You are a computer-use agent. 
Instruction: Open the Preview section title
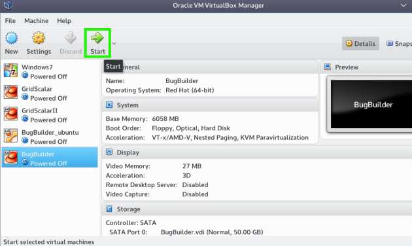click(347, 67)
